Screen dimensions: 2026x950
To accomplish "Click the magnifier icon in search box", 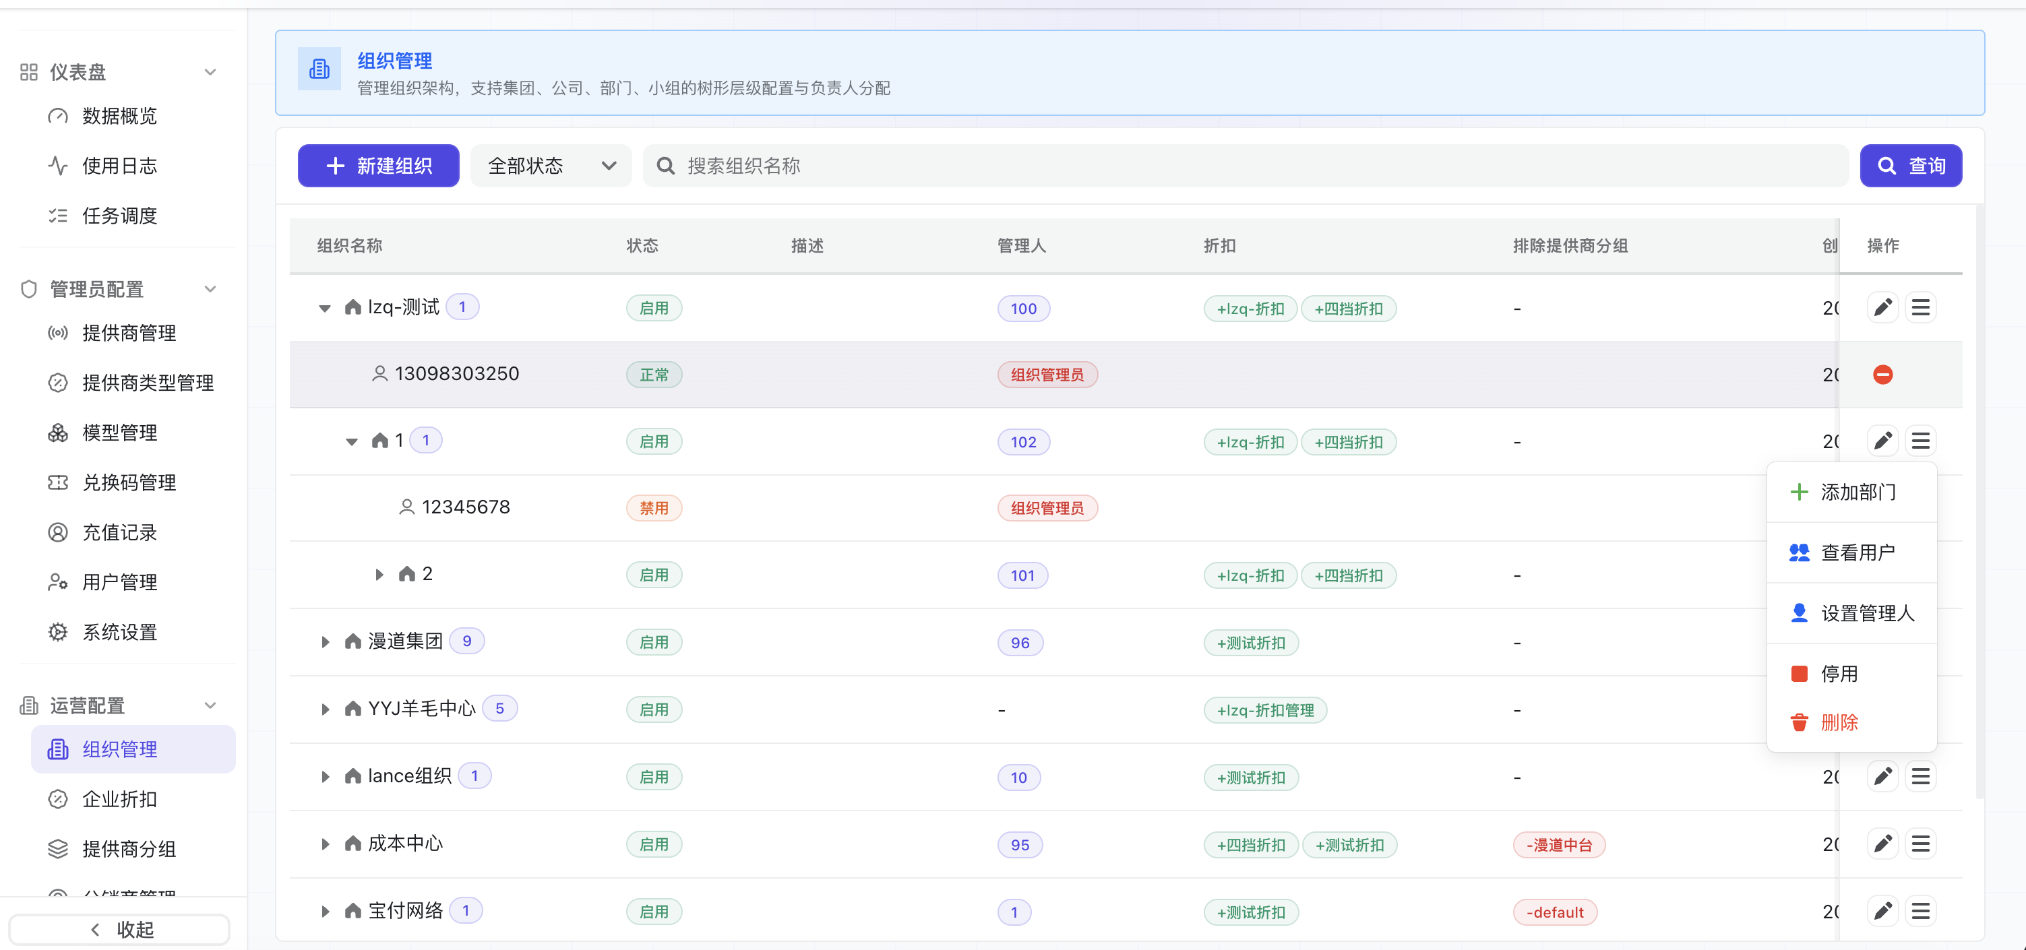I will pos(665,166).
